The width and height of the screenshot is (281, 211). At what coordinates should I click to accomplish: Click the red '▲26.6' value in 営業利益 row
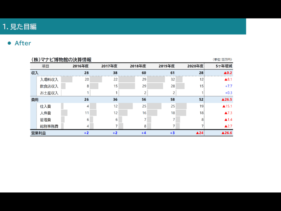pyautogui.click(x=227, y=133)
